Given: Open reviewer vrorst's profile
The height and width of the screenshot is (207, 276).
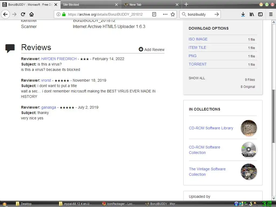Looking at the screenshot, I should 46,80.
